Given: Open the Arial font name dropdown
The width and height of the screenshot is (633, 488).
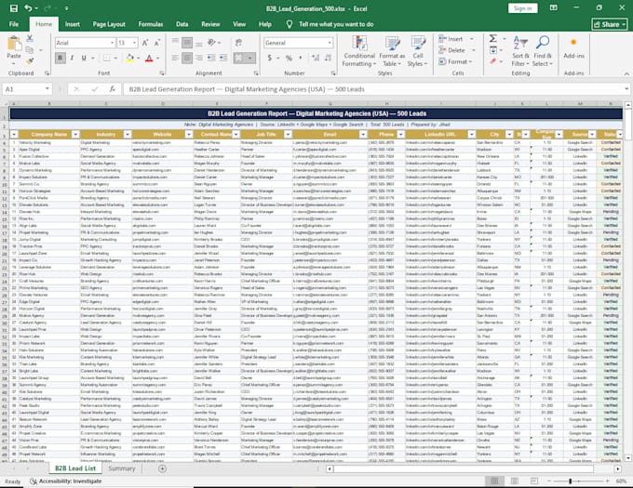Looking at the screenshot, I should (112, 43).
